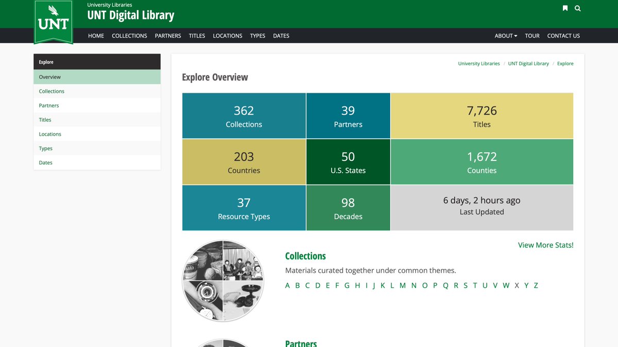Image resolution: width=618 pixels, height=347 pixels.
Task: Open Locations in top navigation bar
Action: [x=228, y=36]
